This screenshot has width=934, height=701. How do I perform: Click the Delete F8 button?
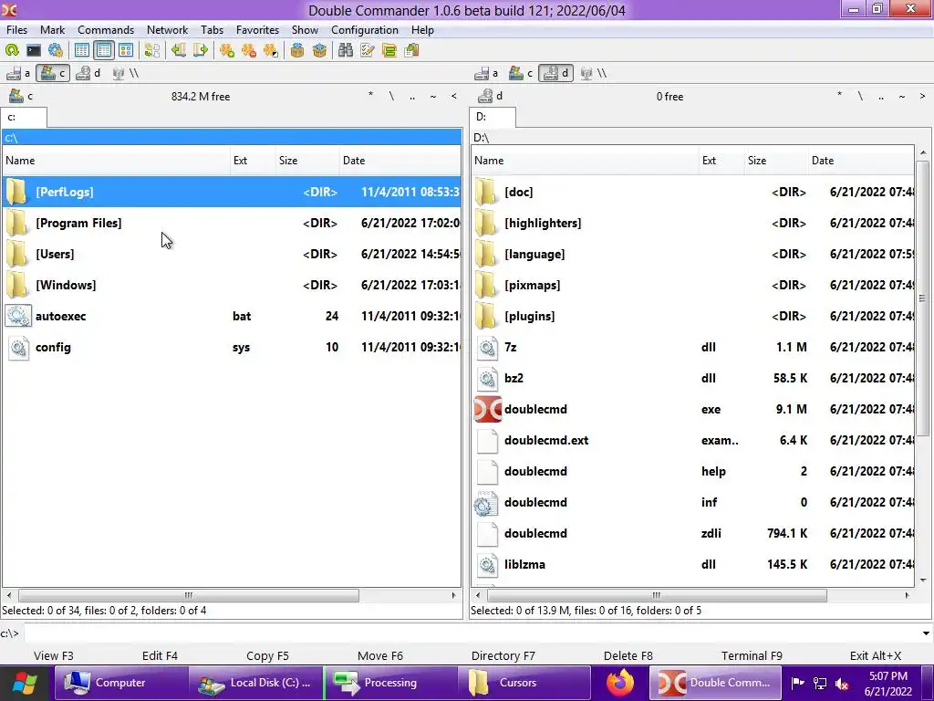tap(628, 655)
